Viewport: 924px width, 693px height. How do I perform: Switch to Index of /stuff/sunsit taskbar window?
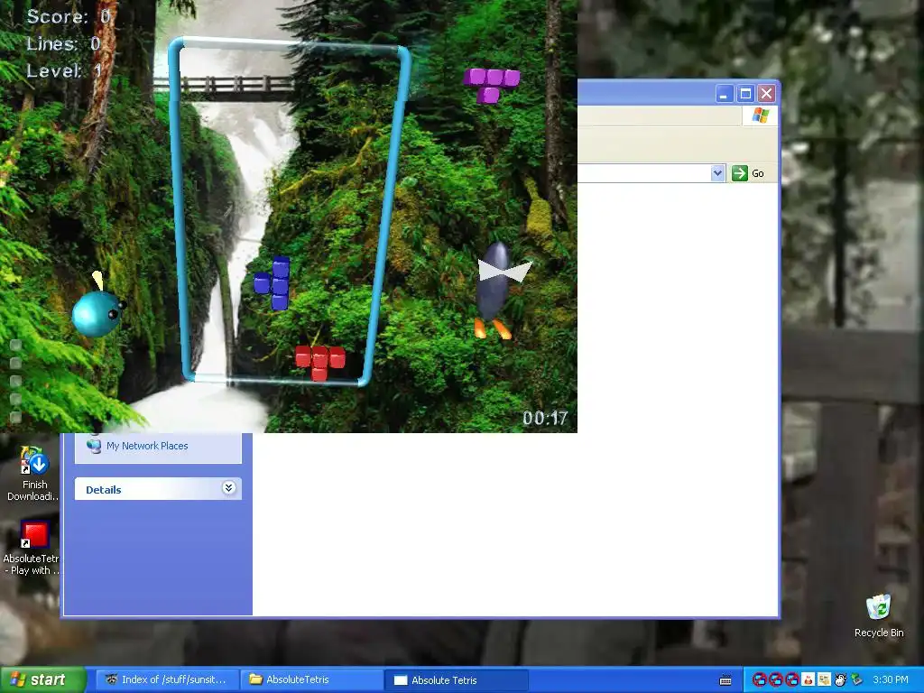pos(166,679)
